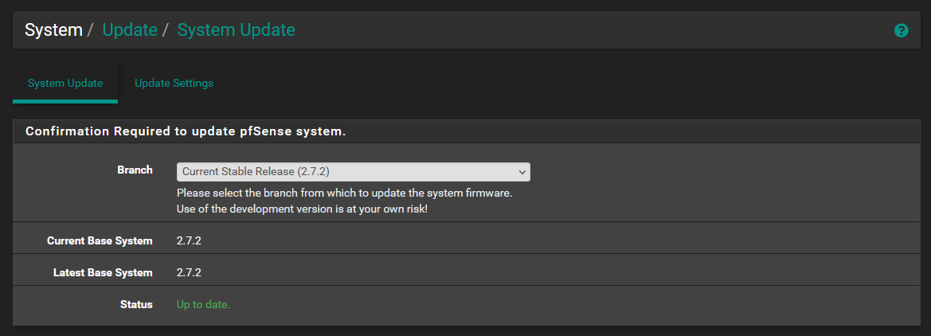Click the teal underline beneath System Update tab
Viewport: 931px width, 336px height.
click(x=65, y=101)
